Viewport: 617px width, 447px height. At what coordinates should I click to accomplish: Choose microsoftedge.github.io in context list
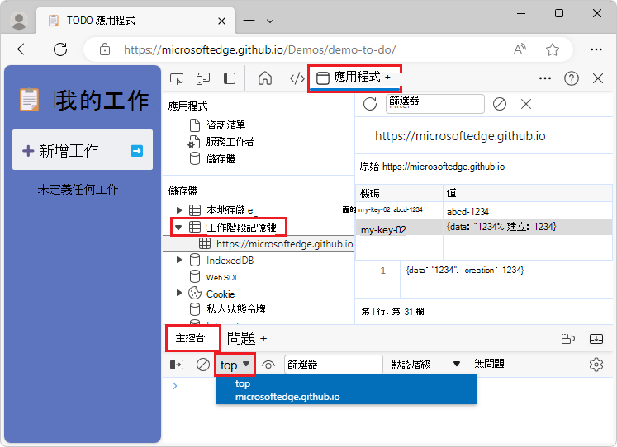(346, 397)
